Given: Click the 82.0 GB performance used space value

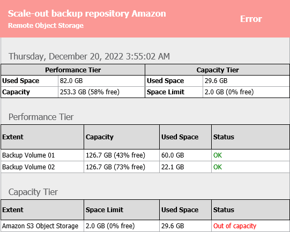Looking at the screenshot, I should (x=71, y=81).
